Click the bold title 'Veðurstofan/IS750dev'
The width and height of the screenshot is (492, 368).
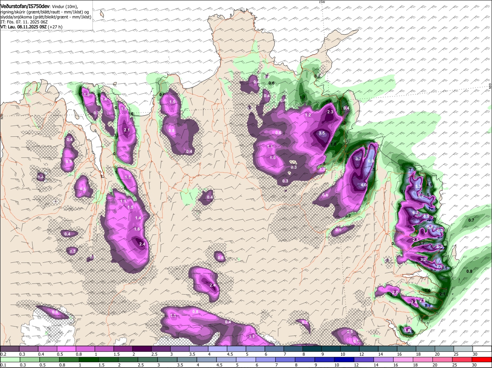coord(25,6)
